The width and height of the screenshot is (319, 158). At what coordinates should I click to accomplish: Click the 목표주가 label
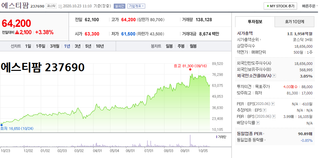tap(262, 87)
